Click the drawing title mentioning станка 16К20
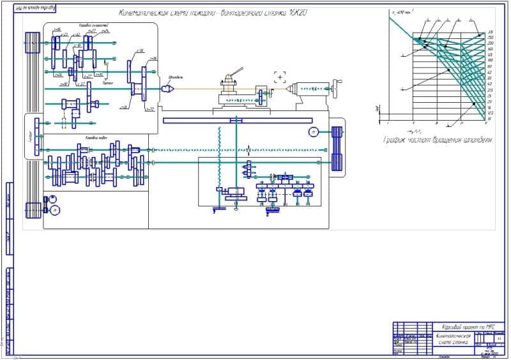Screen dimensions: 511x360 (213, 13)
